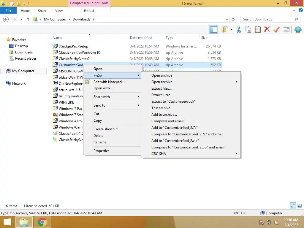Click Extract files... in 7-Zip submenu
The height and width of the screenshot is (228, 304).
[x=191, y=88]
